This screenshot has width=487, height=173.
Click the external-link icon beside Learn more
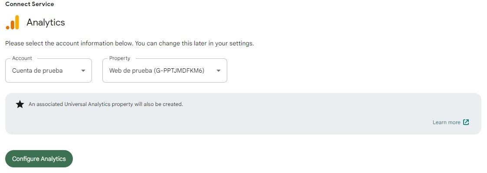point(466,122)
